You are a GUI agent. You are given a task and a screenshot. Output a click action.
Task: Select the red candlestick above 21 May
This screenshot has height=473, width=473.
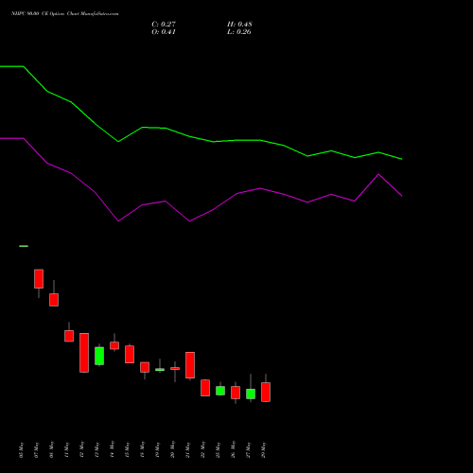[190, 365]
